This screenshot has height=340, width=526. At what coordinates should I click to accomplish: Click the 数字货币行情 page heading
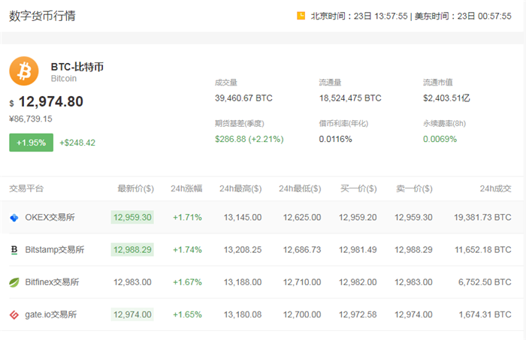[42, 16]
